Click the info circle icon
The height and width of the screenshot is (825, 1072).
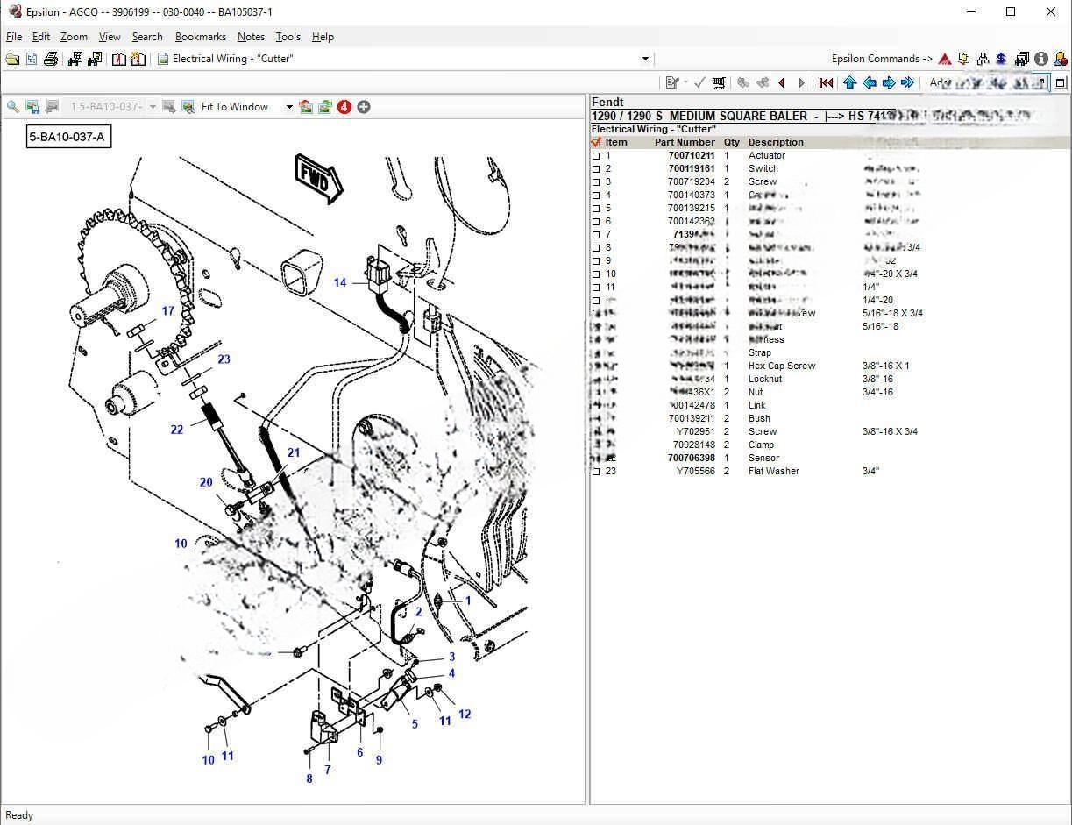(1040, 59)
